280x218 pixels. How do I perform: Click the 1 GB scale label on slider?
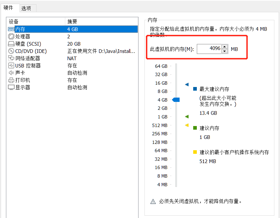(162, 117)
